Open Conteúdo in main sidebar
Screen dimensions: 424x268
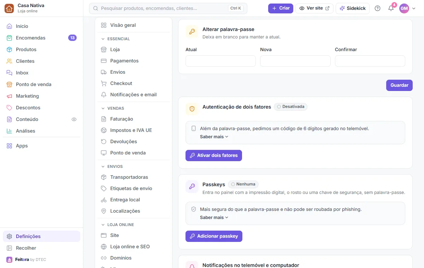pos(41,119)
